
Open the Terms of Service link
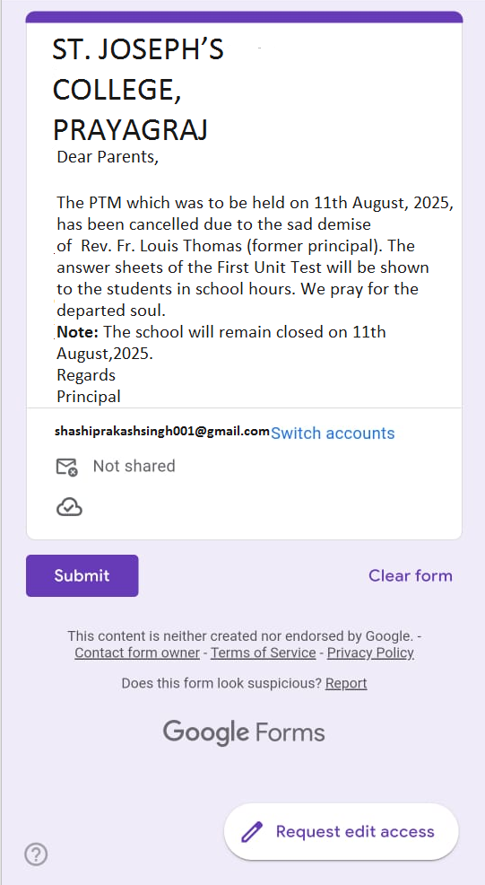tap(264, 653)
